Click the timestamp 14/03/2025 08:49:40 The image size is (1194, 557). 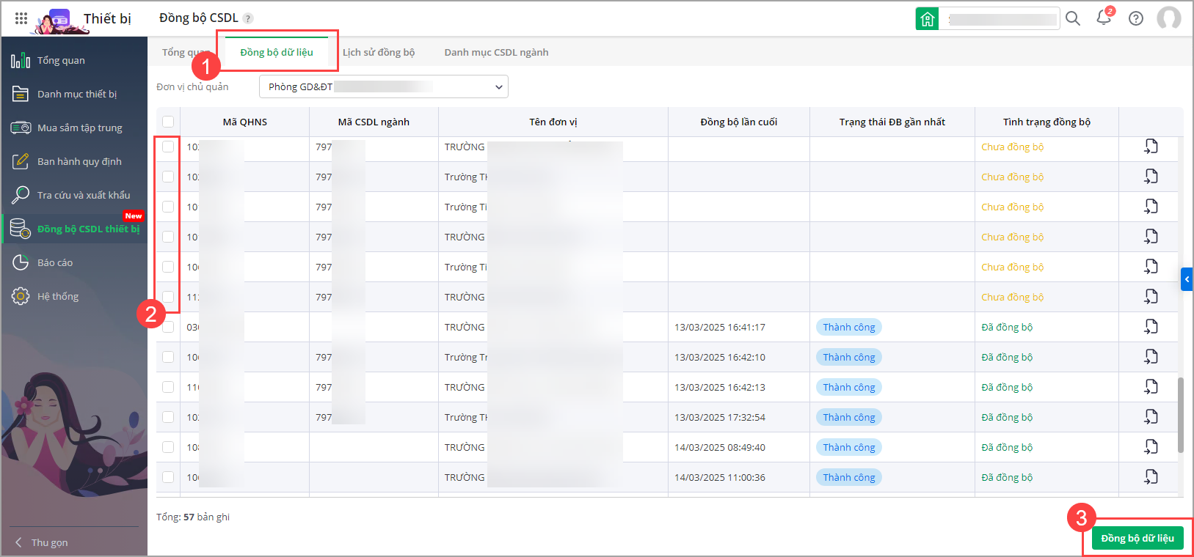point(720,447)
